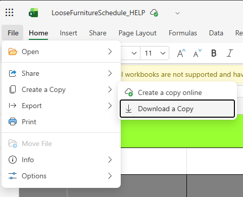Open the Data tab

pos(216,33)
